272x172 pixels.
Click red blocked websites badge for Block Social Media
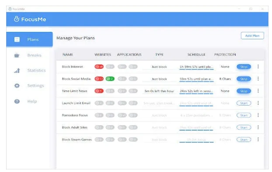point(99,79)
